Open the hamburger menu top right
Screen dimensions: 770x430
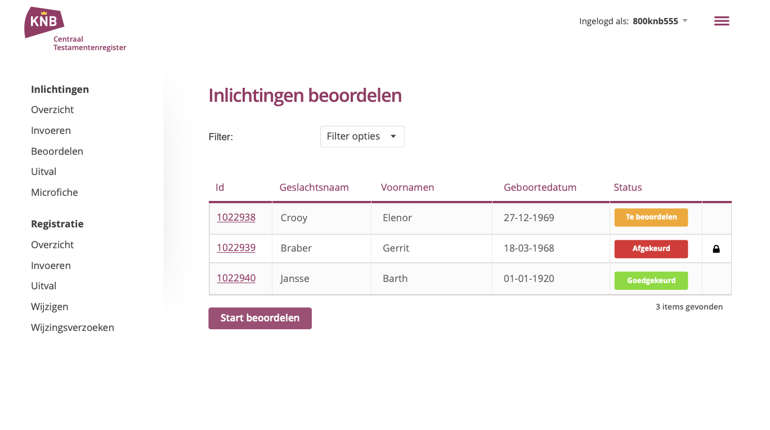(x=722, y=21)
